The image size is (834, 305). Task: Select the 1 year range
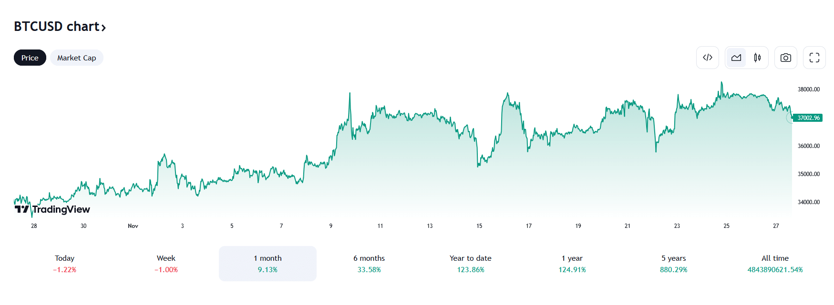(x=572, y=264)
